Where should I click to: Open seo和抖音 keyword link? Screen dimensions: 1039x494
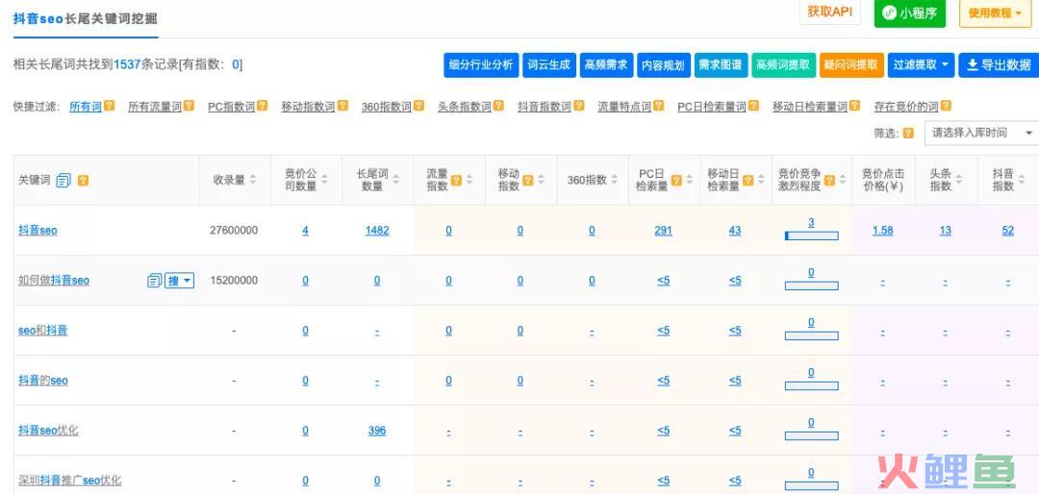pyautogui.click(x=42, y=331)
